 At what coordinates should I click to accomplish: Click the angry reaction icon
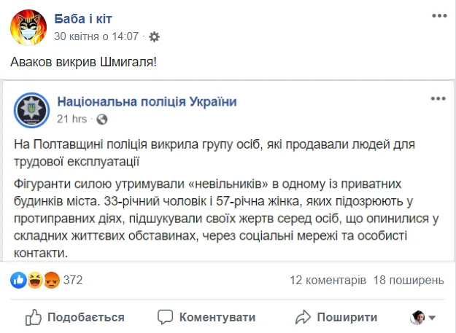51,280
